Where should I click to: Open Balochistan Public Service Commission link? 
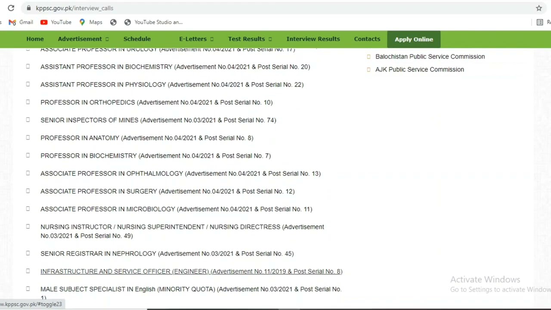430,56
